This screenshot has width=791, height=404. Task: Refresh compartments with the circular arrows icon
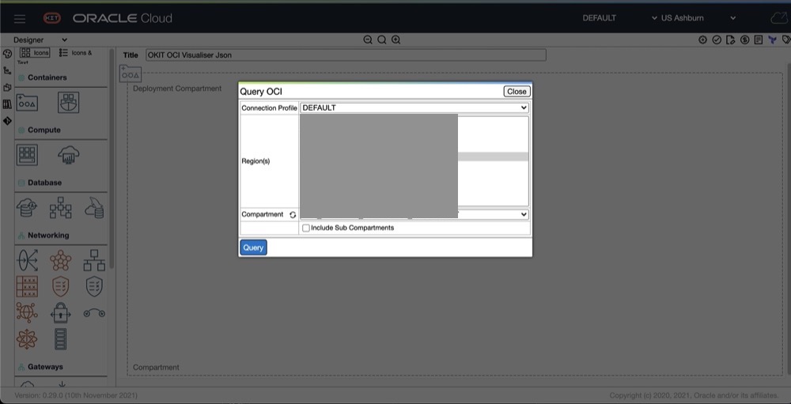click(x=293, y=215)
